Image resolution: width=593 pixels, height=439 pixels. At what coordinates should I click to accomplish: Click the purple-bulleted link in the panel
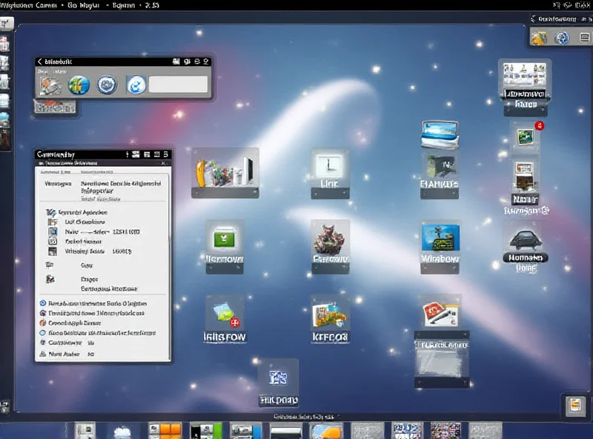pyautogui.click(x=92, y=314)
